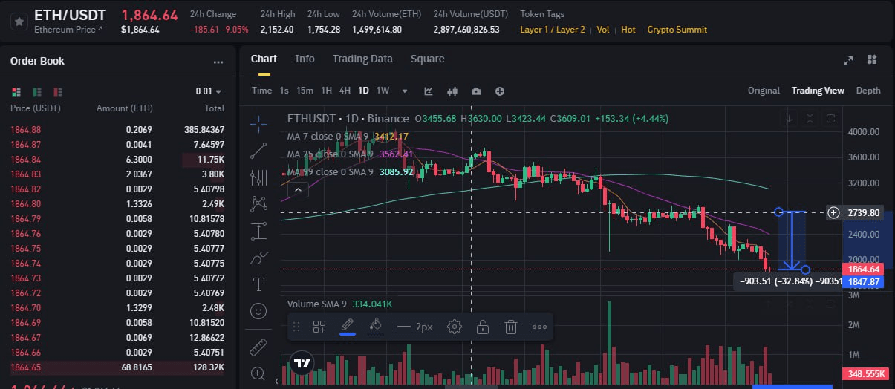The height and width of the screenshot is (389, 895).
Task: Switch to Original chart view
Action: pyautogui.click(x=764, y=91)
